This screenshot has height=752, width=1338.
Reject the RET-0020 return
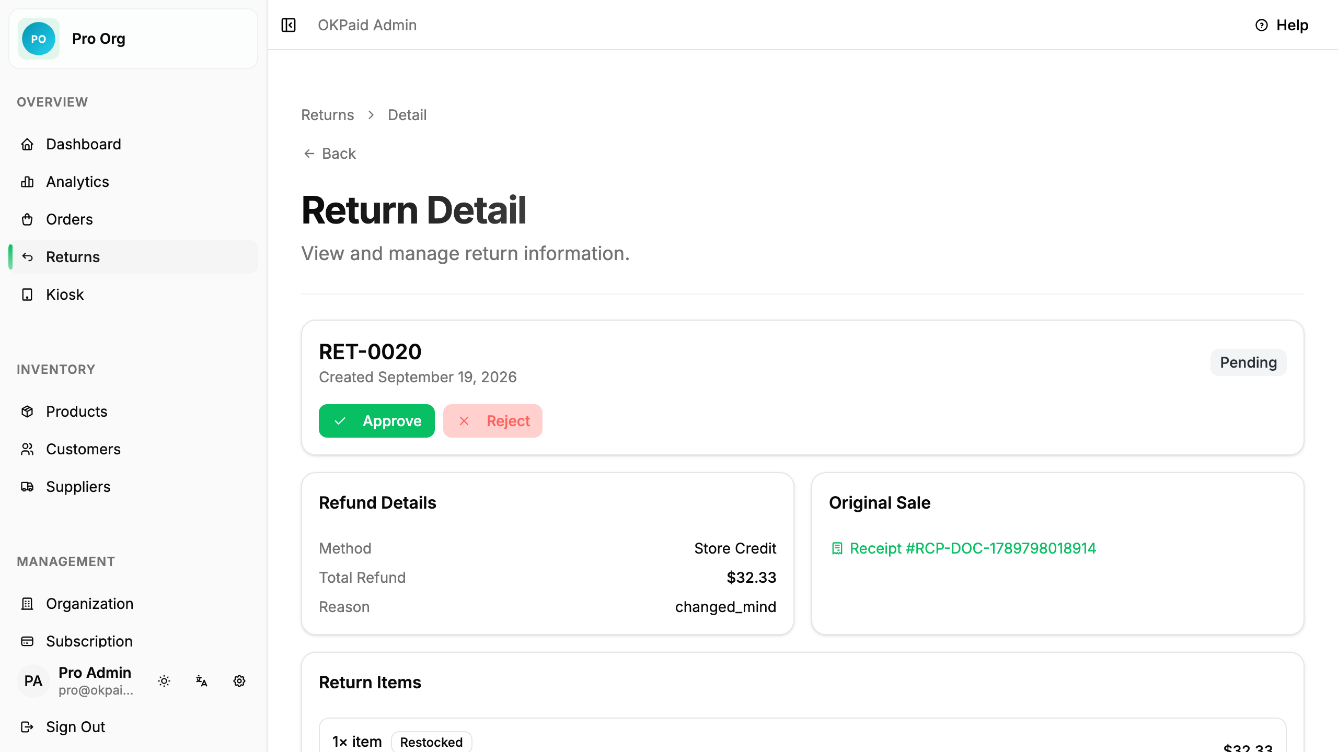pos(492,421)
